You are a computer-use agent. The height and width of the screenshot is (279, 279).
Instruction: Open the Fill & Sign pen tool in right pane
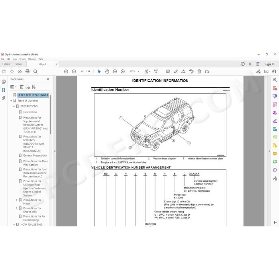coord(275,121)
